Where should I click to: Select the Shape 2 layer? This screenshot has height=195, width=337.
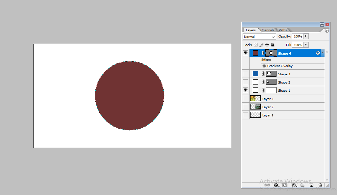[287, 82]
